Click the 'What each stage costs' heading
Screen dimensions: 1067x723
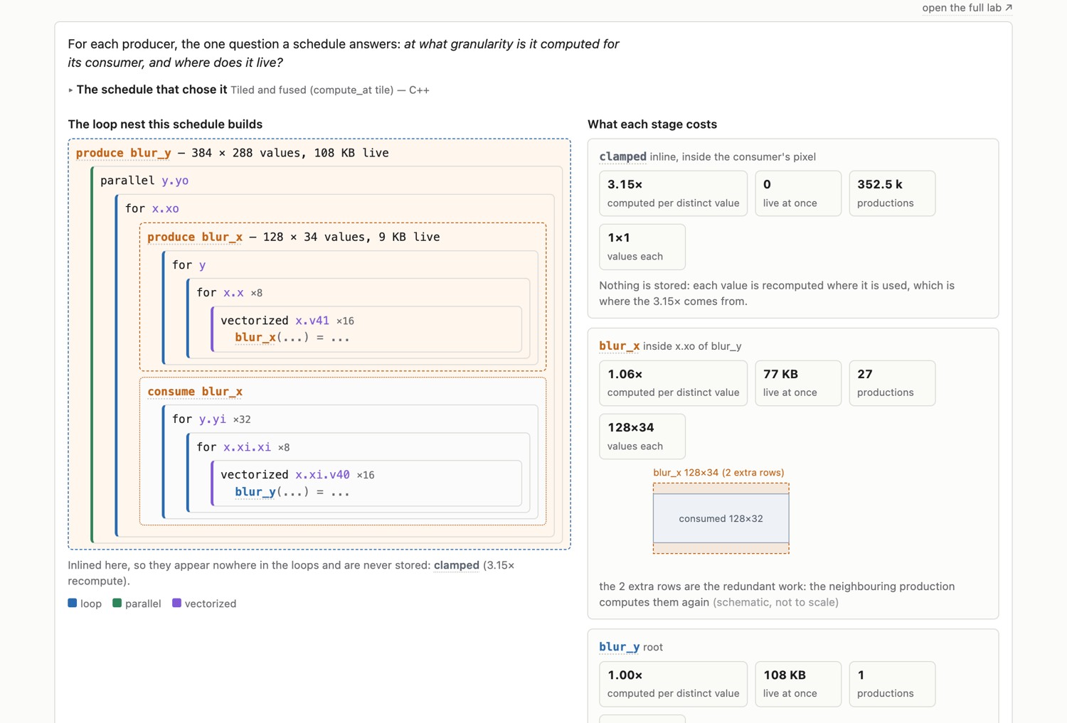pos(652,124)
